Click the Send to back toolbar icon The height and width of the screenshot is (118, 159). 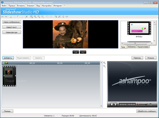point(51,17)
